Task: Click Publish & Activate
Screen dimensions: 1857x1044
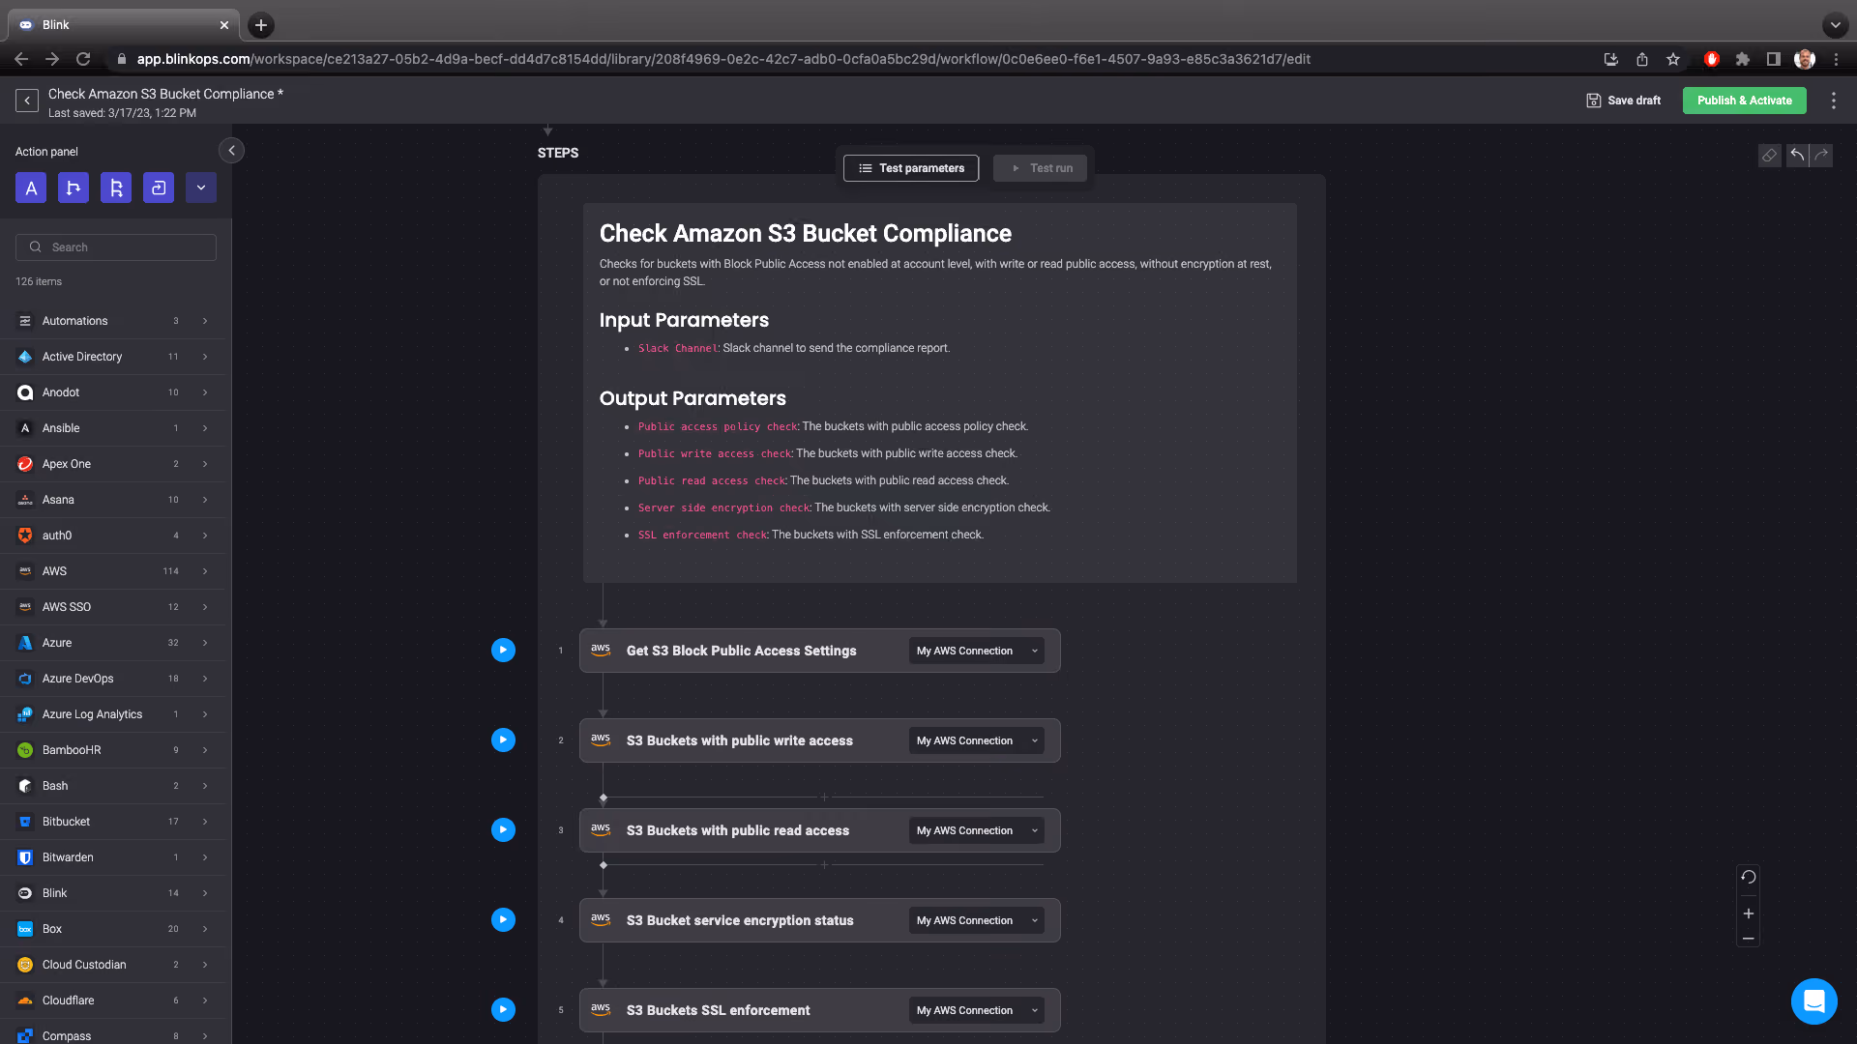Action: click(x=1744, y=101)
